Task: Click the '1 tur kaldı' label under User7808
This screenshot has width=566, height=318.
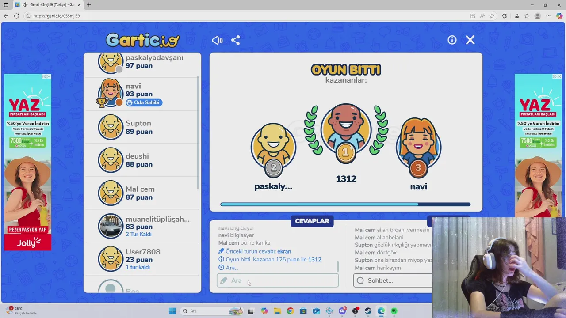Action: pyautogui.click(x=138, y=267)
